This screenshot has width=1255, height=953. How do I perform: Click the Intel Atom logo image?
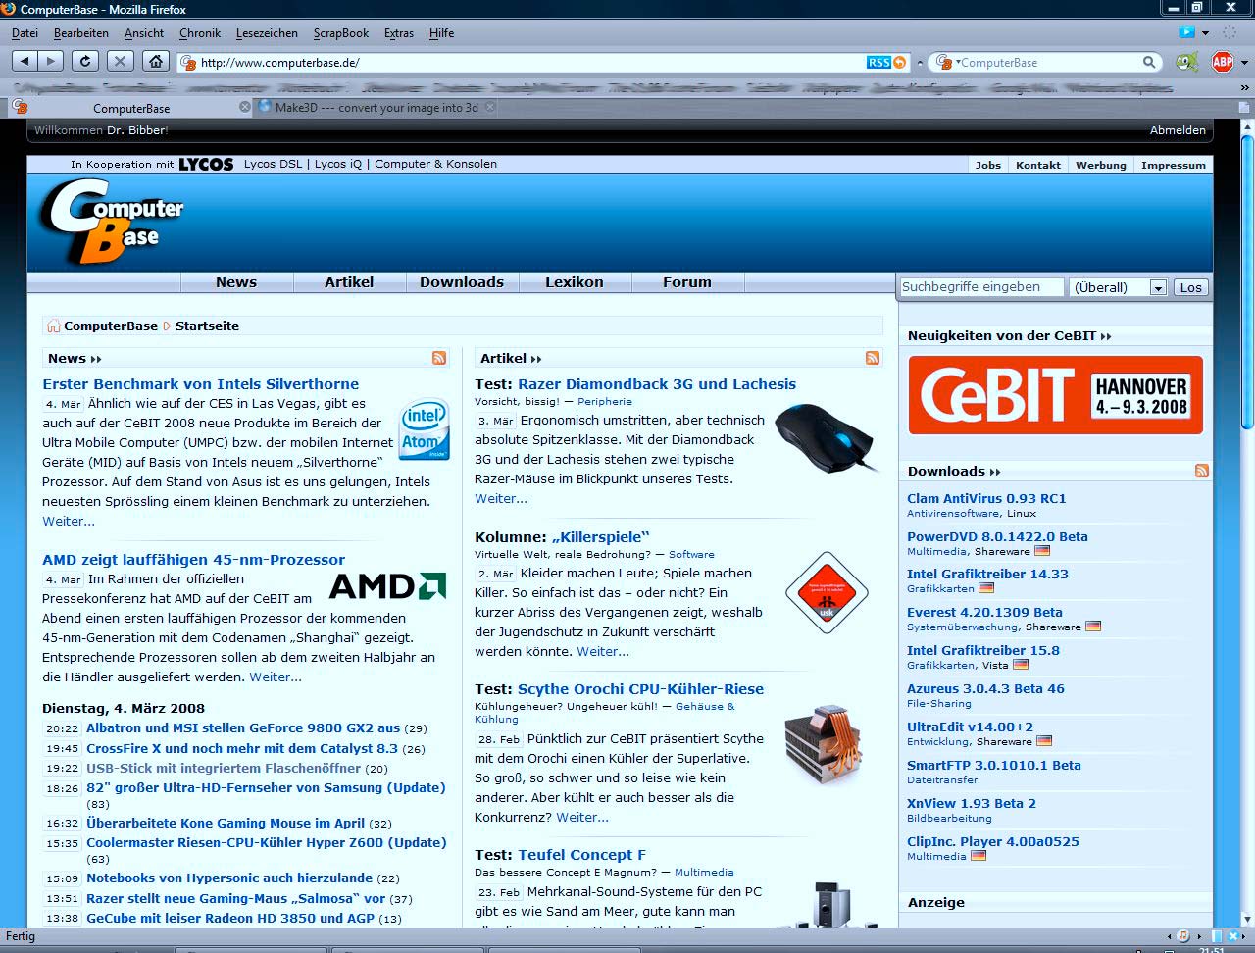(x=425, y=428)
